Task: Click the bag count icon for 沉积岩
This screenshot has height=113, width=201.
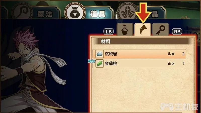Action: [169, 54]
